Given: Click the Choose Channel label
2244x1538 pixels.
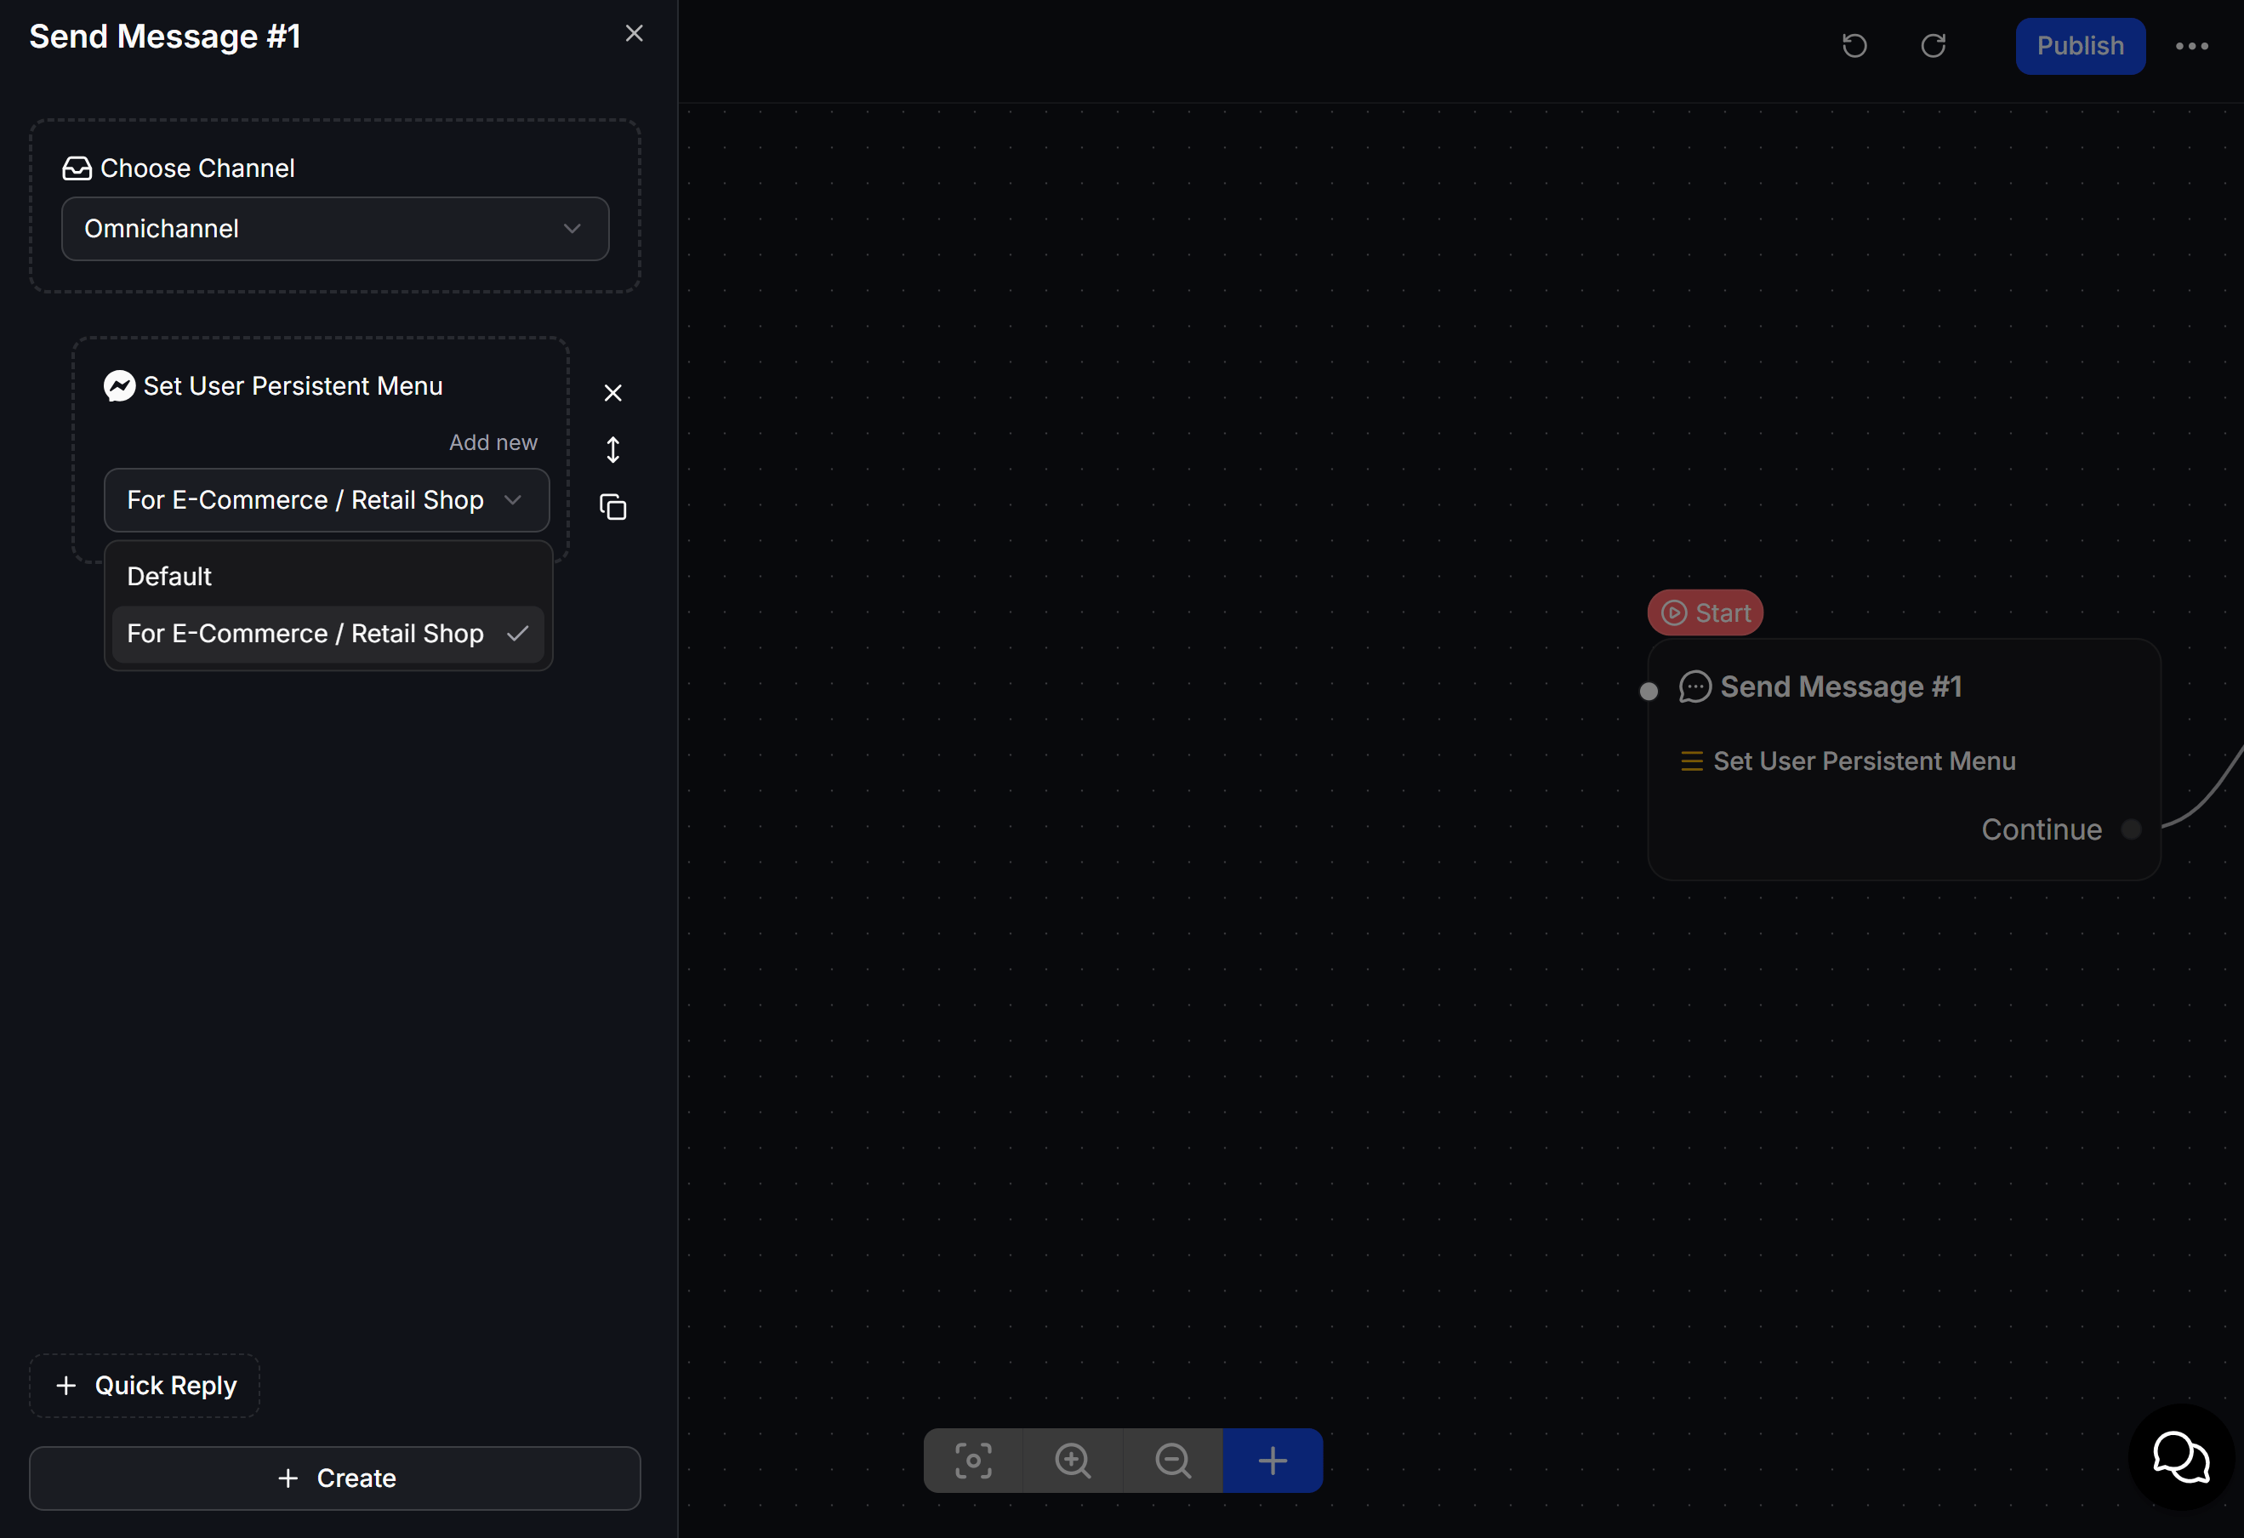Looking at the screenshot, I should 197,169.
